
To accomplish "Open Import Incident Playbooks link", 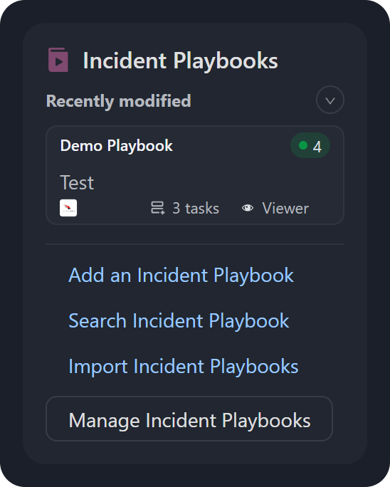I will coord(183,367).
